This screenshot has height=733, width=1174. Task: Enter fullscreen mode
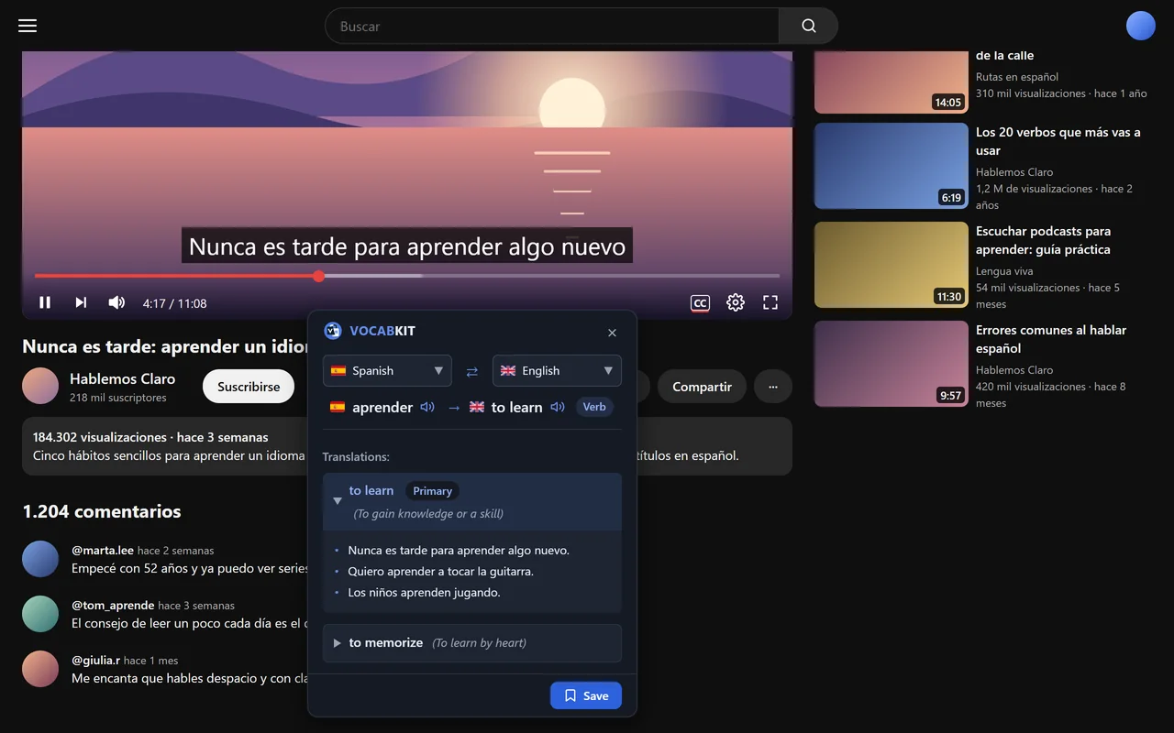pos(770,302)
